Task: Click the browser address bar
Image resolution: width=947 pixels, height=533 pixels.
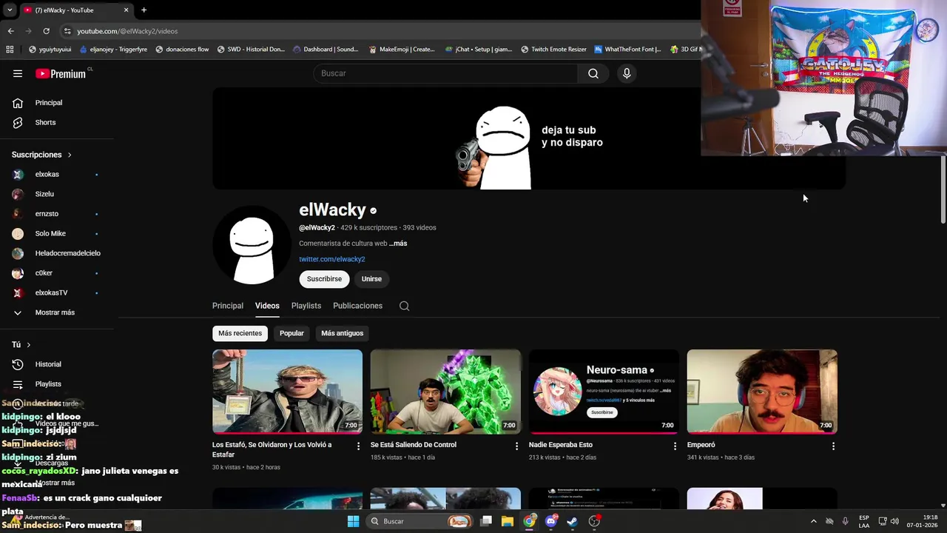Action: click(377, 31)
